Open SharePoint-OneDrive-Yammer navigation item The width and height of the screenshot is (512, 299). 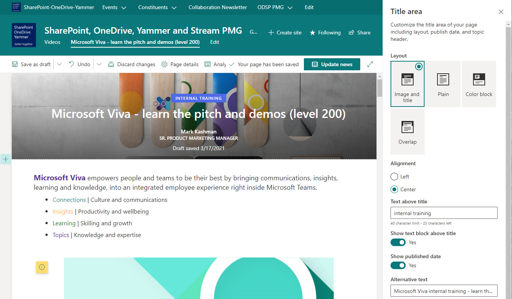59,7
